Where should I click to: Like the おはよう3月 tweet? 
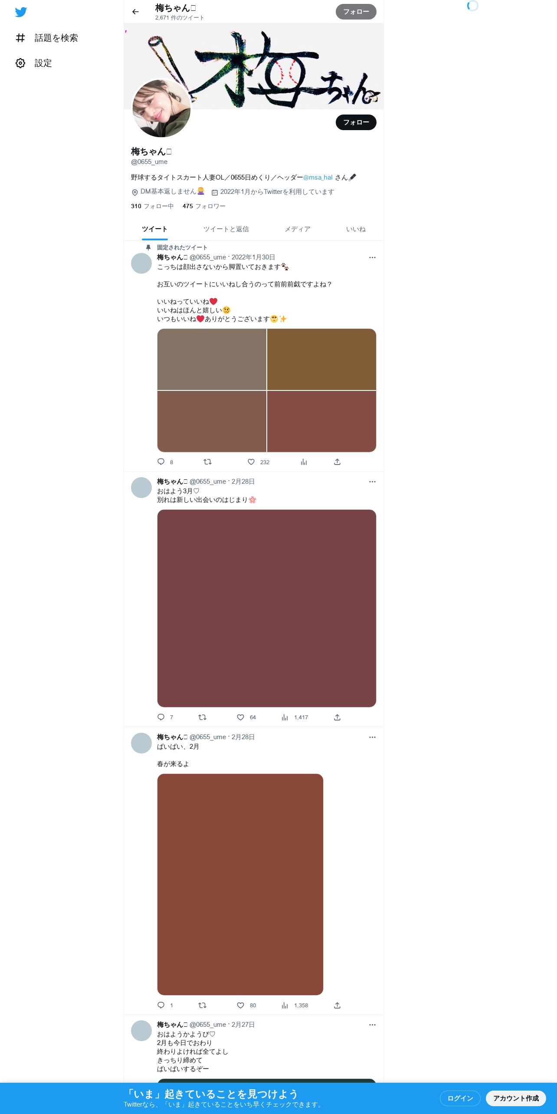pos(240,717)
